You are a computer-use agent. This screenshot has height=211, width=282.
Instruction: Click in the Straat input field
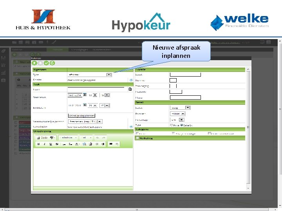point(185,75)
